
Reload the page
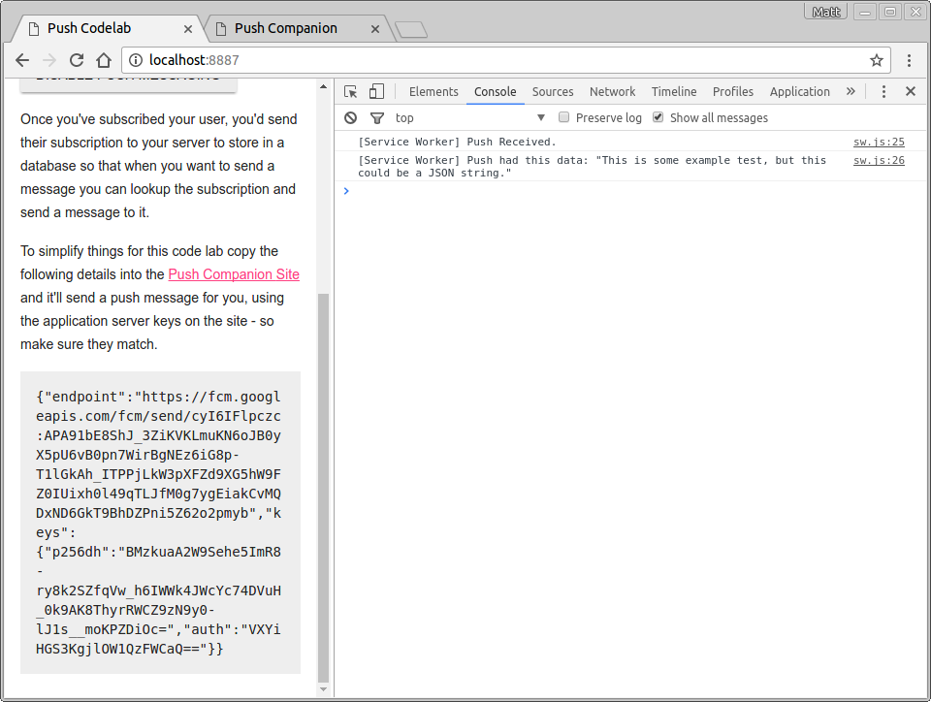coord(78,60)
